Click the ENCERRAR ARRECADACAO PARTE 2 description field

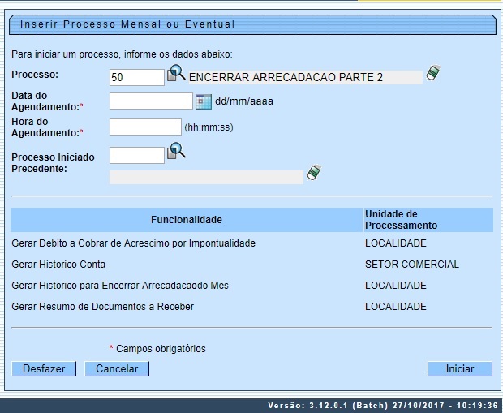tap(304, 77)
